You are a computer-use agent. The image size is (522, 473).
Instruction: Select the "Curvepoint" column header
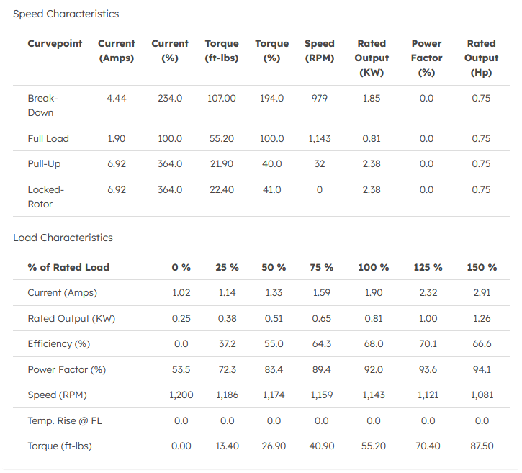[x=55, y=44]
